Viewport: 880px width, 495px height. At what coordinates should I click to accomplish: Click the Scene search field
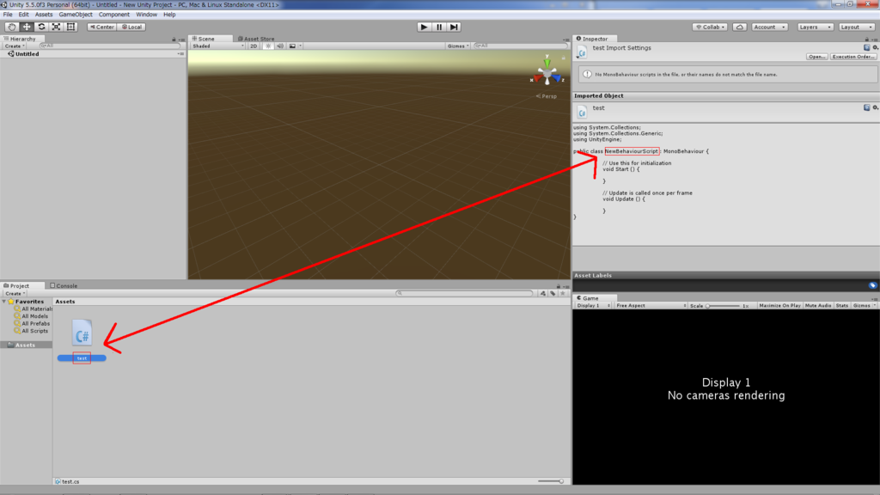pyautogui.click(x=521, y=46)
